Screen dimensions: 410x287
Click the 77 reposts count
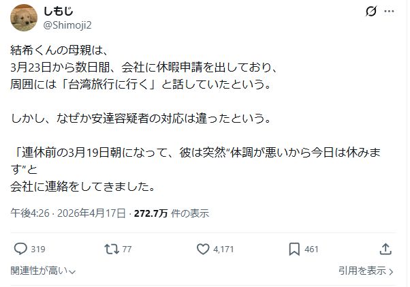[127, 250]
